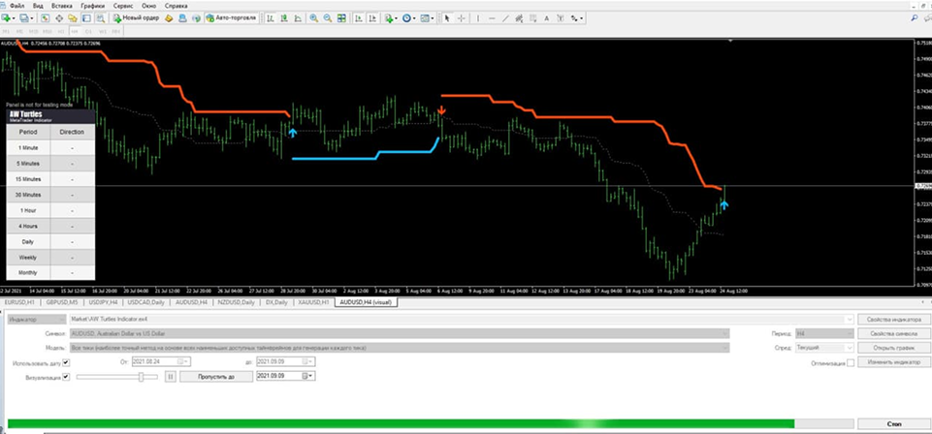Enable the 'Оптимизация' checkbox
932x434 pixels.
[x=850, y=362]
